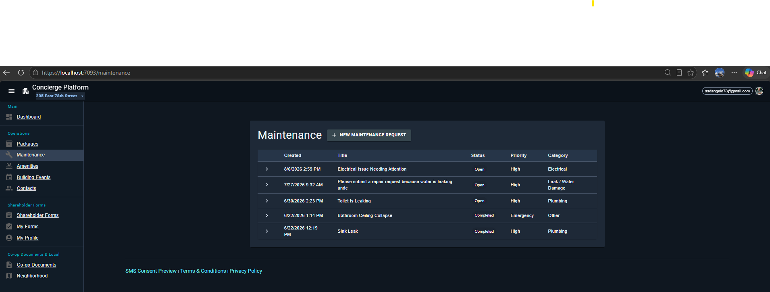
Task: Sort the table by Created column header
Action: 293,156
